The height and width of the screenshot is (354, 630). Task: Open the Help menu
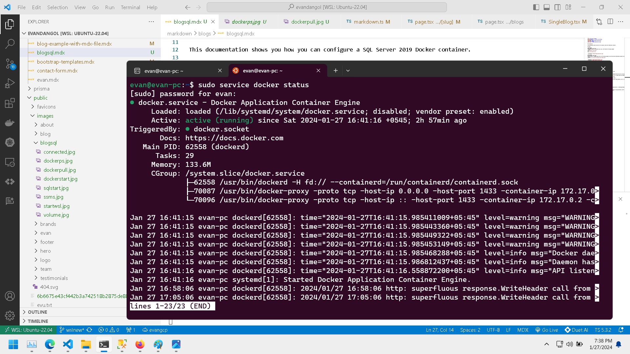coord(152,7)
